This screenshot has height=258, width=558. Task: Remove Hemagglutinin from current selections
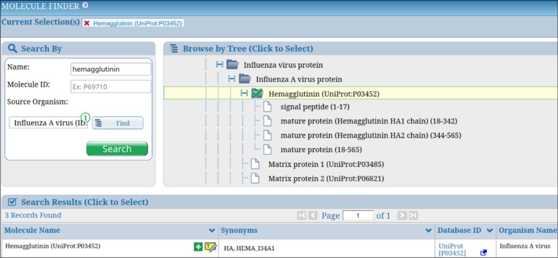point(87,23)
